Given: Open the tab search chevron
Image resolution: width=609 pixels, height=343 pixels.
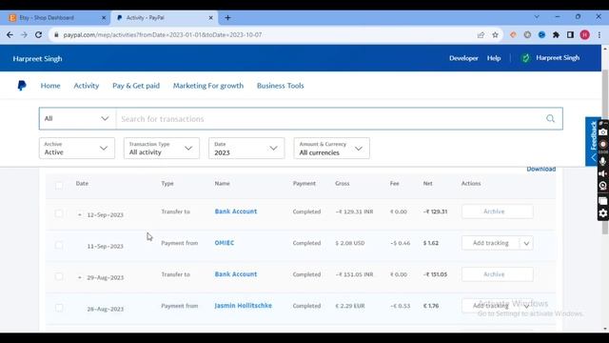Looking at the screenshot, I should pos(537,17).
